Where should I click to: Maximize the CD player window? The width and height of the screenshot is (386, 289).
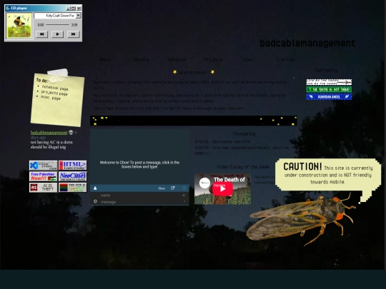(x=74, y=9)
